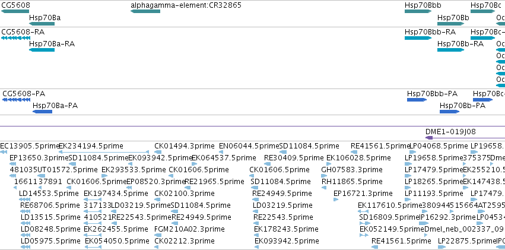Click the LD13515.5prime label

[50, 217]
